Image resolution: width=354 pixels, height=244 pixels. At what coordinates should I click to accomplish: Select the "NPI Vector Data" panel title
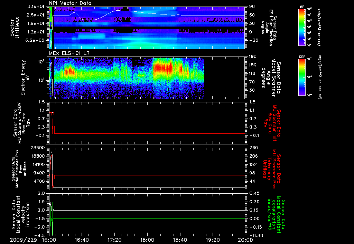pos(70,3)
